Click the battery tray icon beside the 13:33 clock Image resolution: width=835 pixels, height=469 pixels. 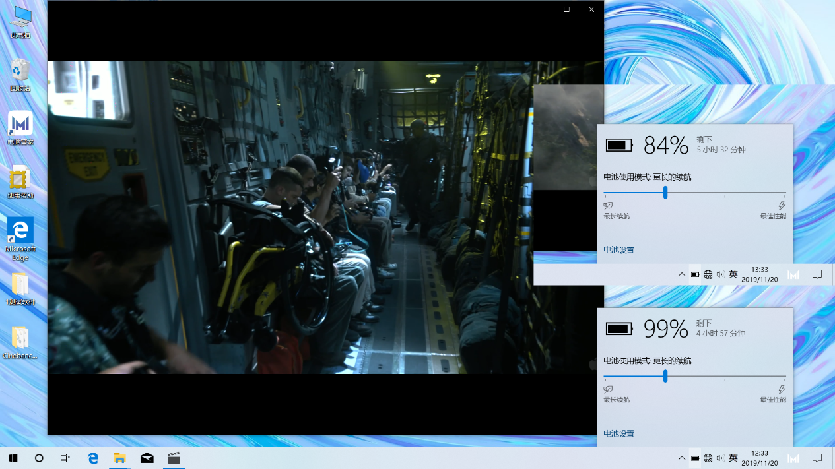(x=695, y=274)
